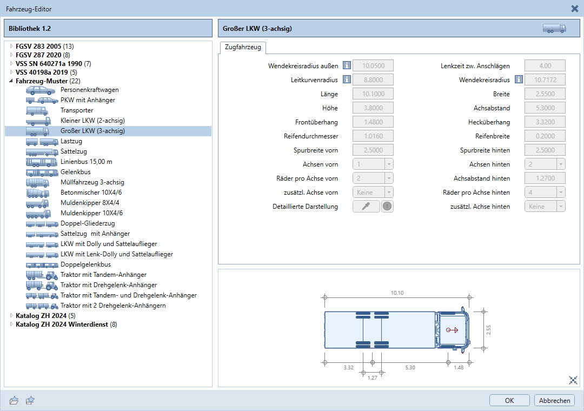Click info icon next to Wendekreisradius außen

tap(347, 66)
